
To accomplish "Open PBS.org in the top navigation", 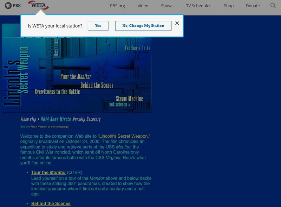I will 117,6.
